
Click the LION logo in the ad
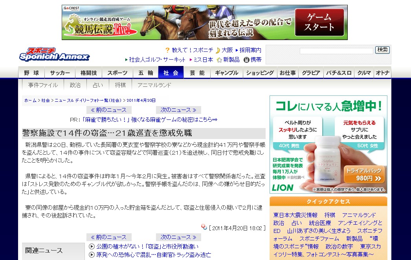pos(282,188)
